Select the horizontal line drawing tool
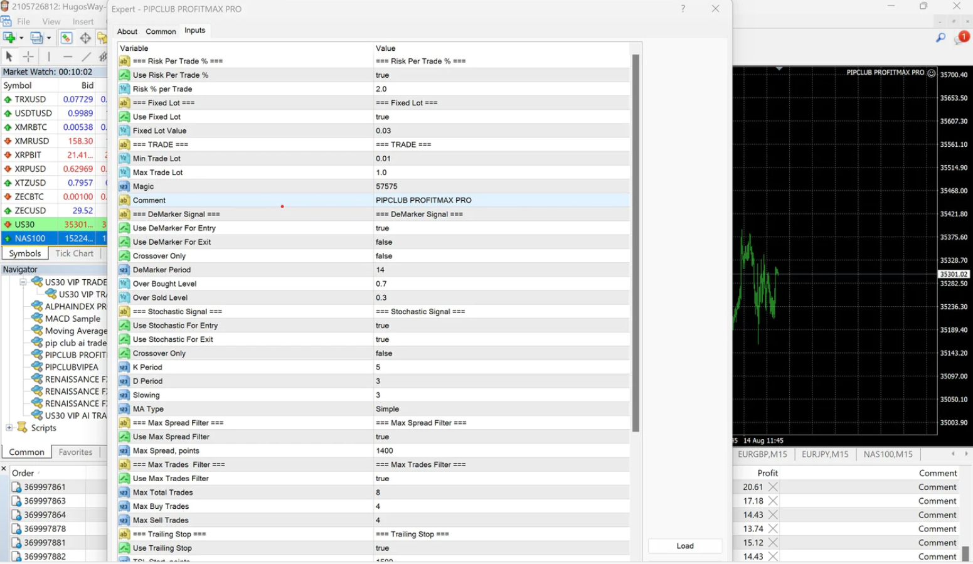Image resolution: width=973 pixels, height=564 pixels. [x=68, y=56]
